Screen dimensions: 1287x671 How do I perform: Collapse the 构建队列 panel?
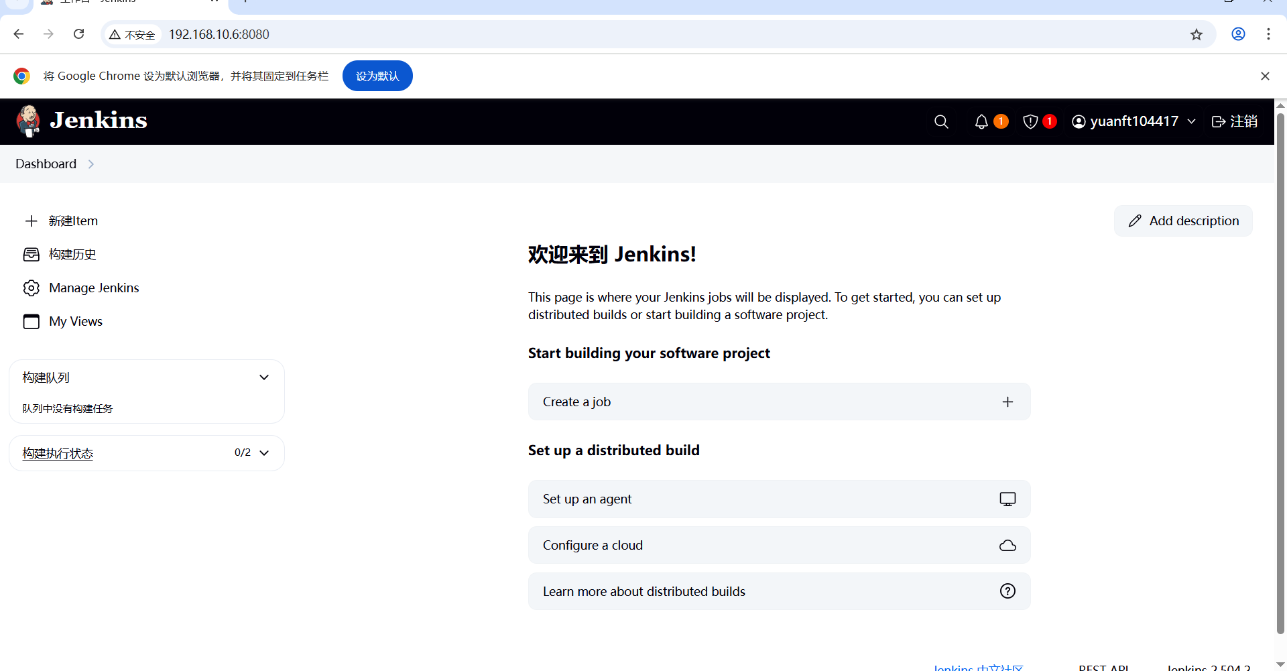pos(264,377)
